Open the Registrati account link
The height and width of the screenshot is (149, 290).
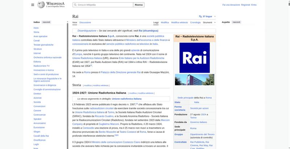245,5
